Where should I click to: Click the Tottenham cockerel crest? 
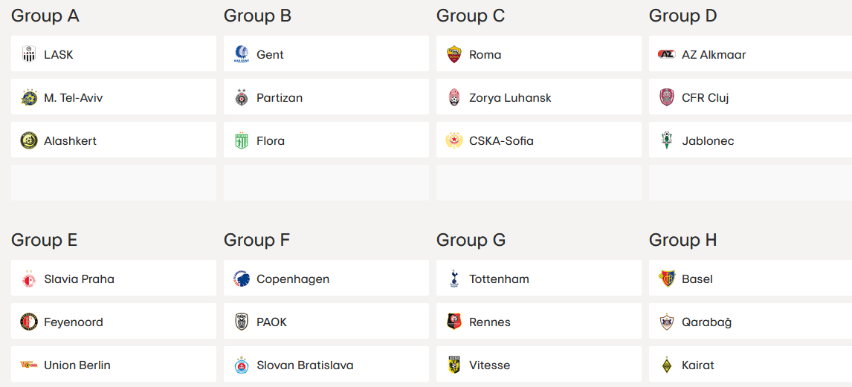(x=454, y=279)
